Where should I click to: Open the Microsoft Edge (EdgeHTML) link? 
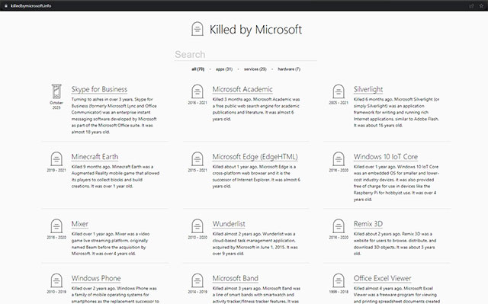click(x=255, y=157)
